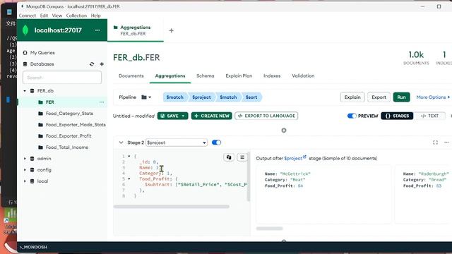Viewport: 452px width, 254px height.
Task: Collapse the FER_db database tree
Action: point(25,91)
